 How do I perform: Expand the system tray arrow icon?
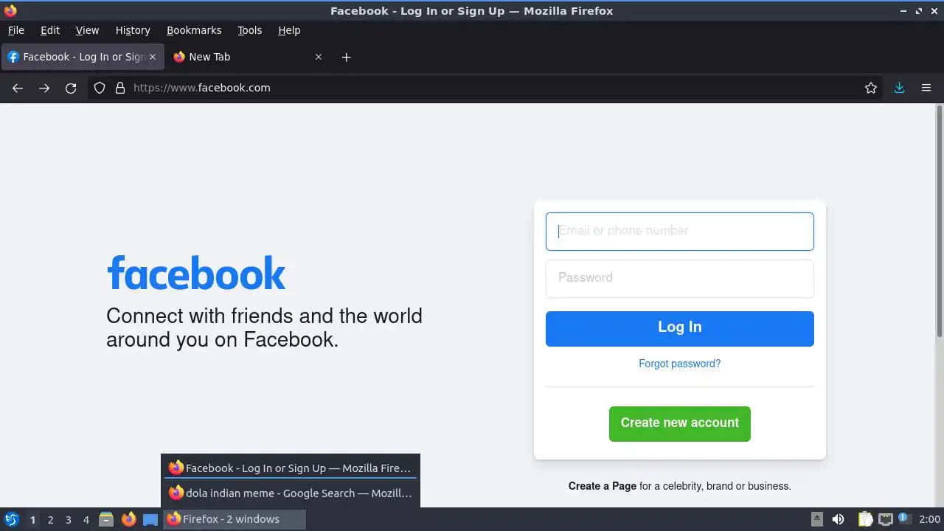[x=816, y=519]
